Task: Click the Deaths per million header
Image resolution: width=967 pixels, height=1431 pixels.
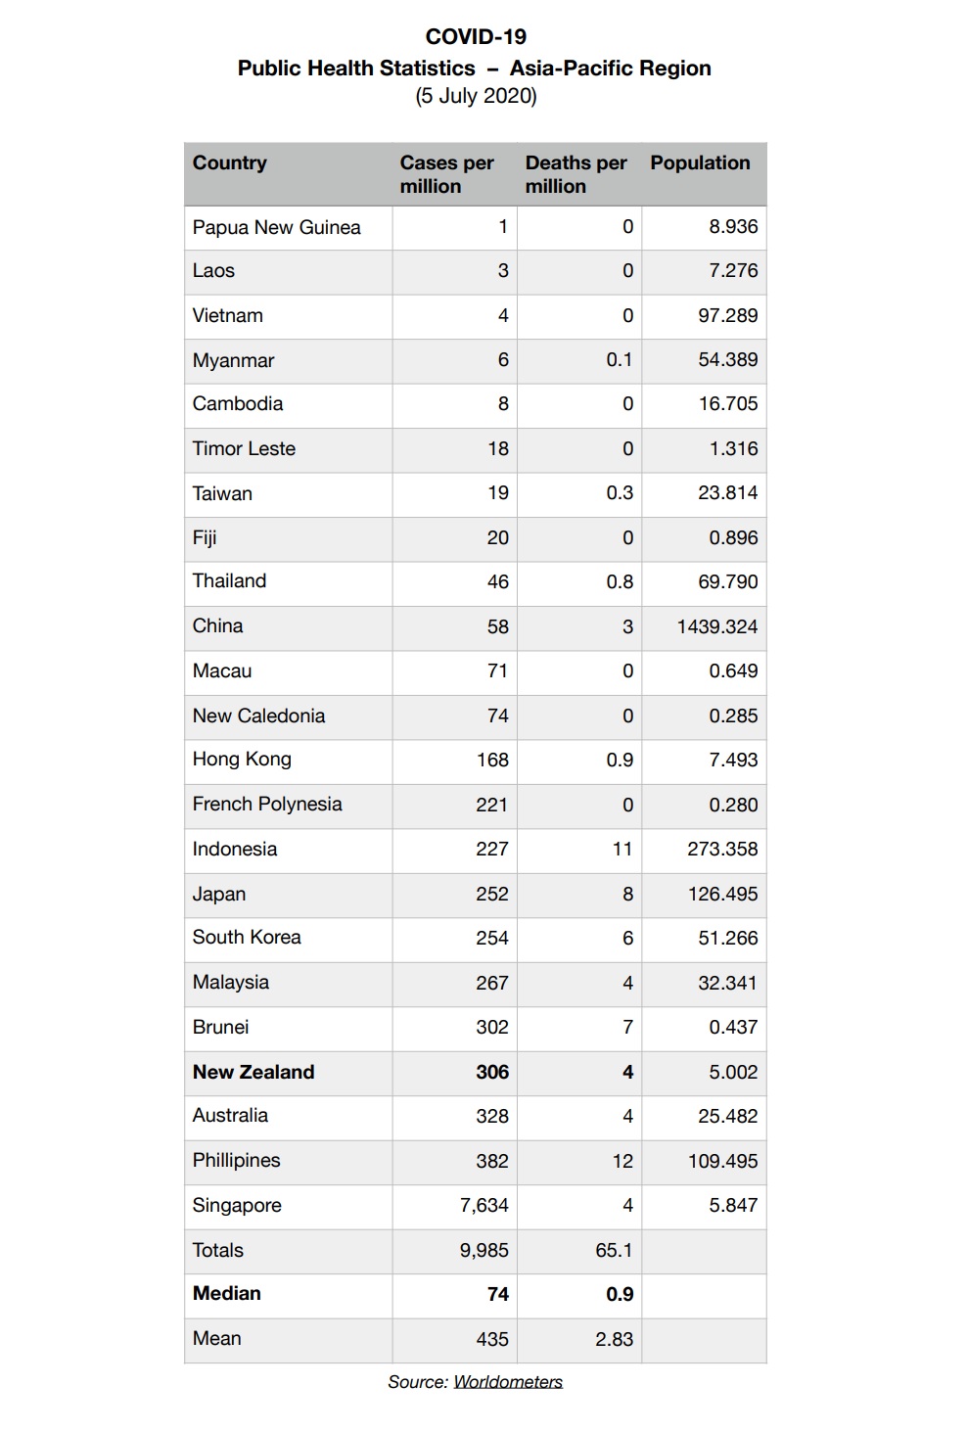Action: (576, 174)
